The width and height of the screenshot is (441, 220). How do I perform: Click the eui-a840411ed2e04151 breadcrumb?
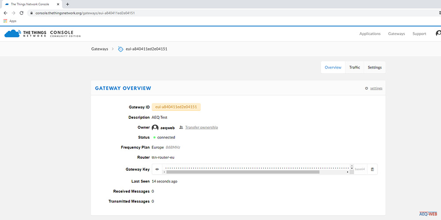pos(146,49)
